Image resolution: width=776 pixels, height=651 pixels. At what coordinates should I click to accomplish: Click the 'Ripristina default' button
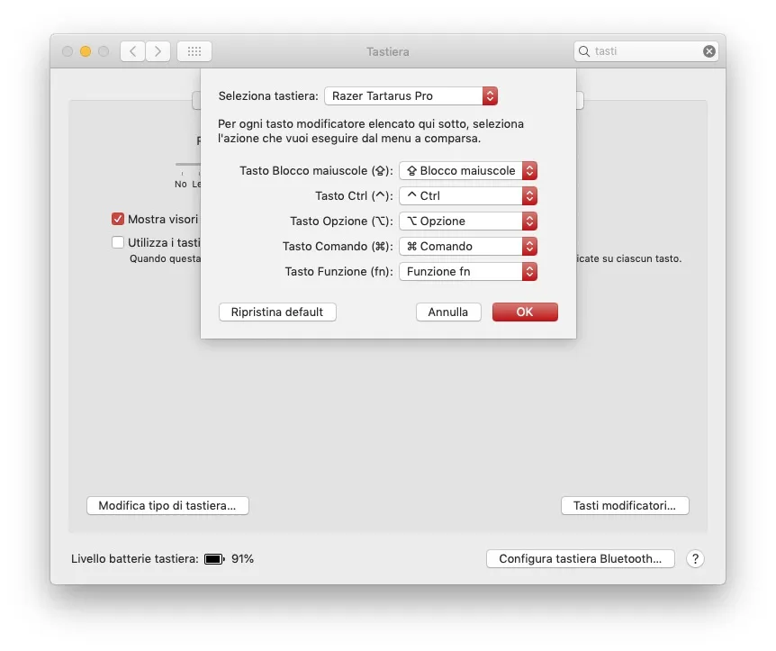(277, 312)
